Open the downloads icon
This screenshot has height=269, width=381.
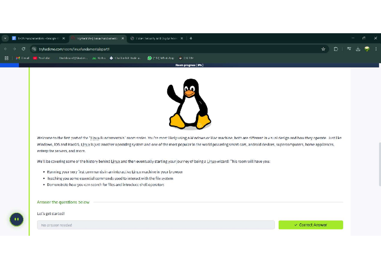(x=358, y=49)
